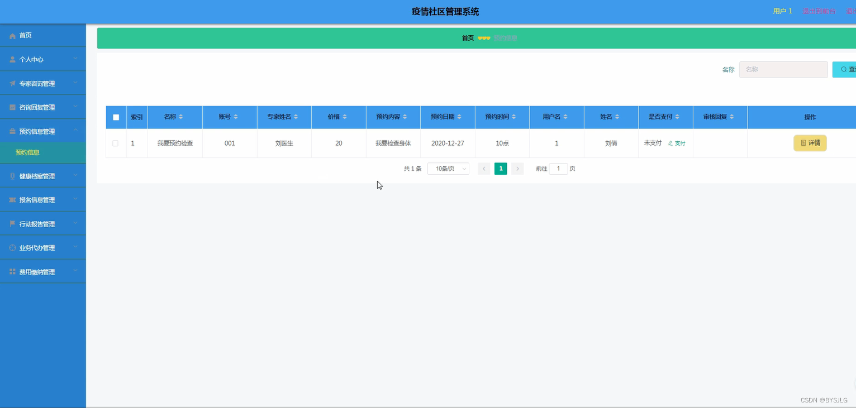Click 首页 breadcrumb in green bar
Image resolution: width=856 pixels, height=408 pixels.
[468, 38]
